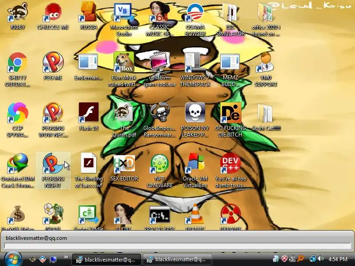The width and height of the screenshot is (355, 266).
Task: Open the Plants vs Zombies flower icon
Action: (53, 214)
